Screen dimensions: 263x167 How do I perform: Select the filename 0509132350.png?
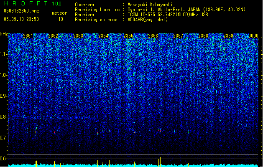[x=21, y=11]
